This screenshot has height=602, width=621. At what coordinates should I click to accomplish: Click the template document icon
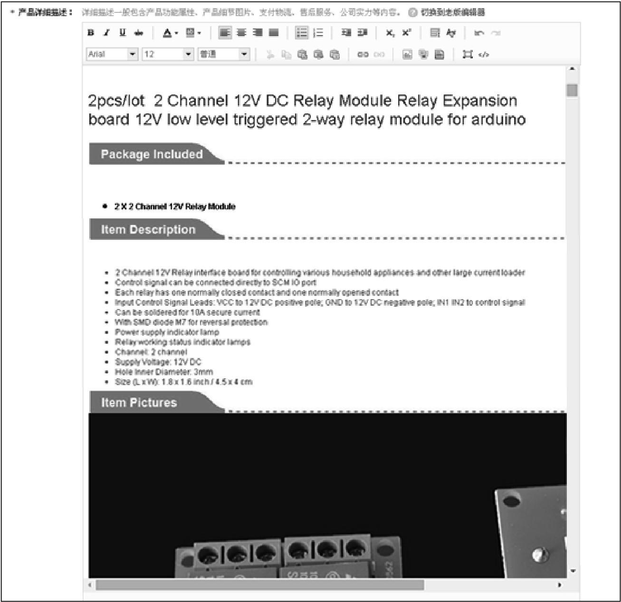point(439,55)
